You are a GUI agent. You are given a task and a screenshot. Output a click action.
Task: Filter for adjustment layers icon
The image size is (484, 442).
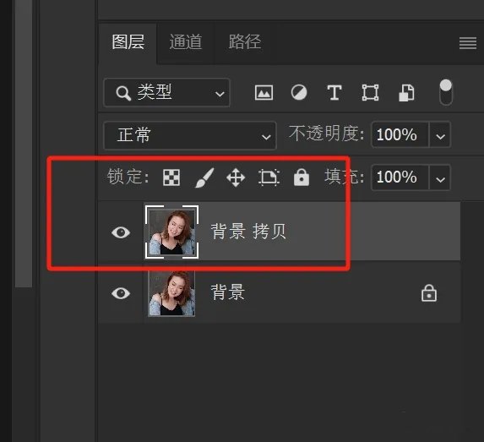299,93
